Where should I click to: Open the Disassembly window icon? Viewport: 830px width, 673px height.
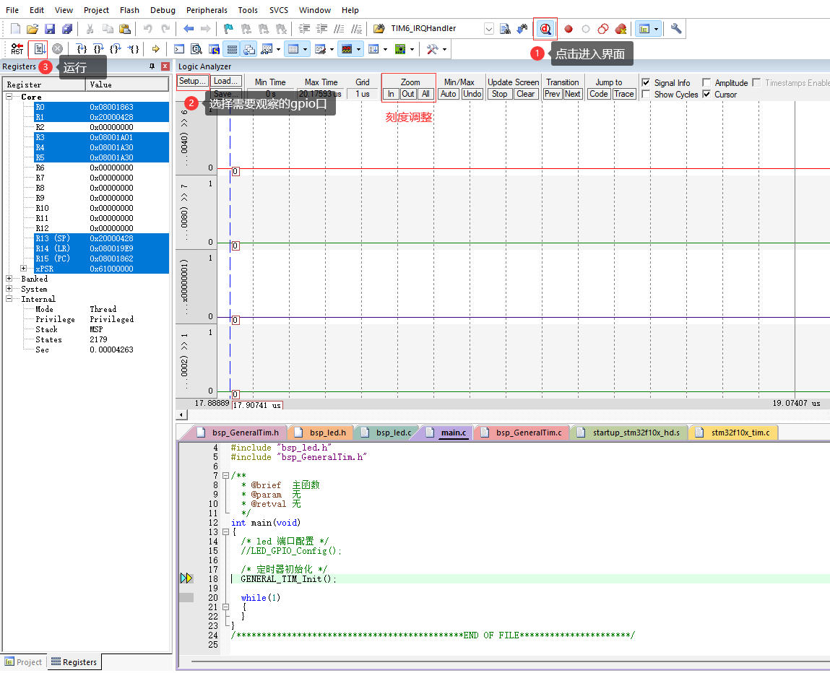[196, 49]
